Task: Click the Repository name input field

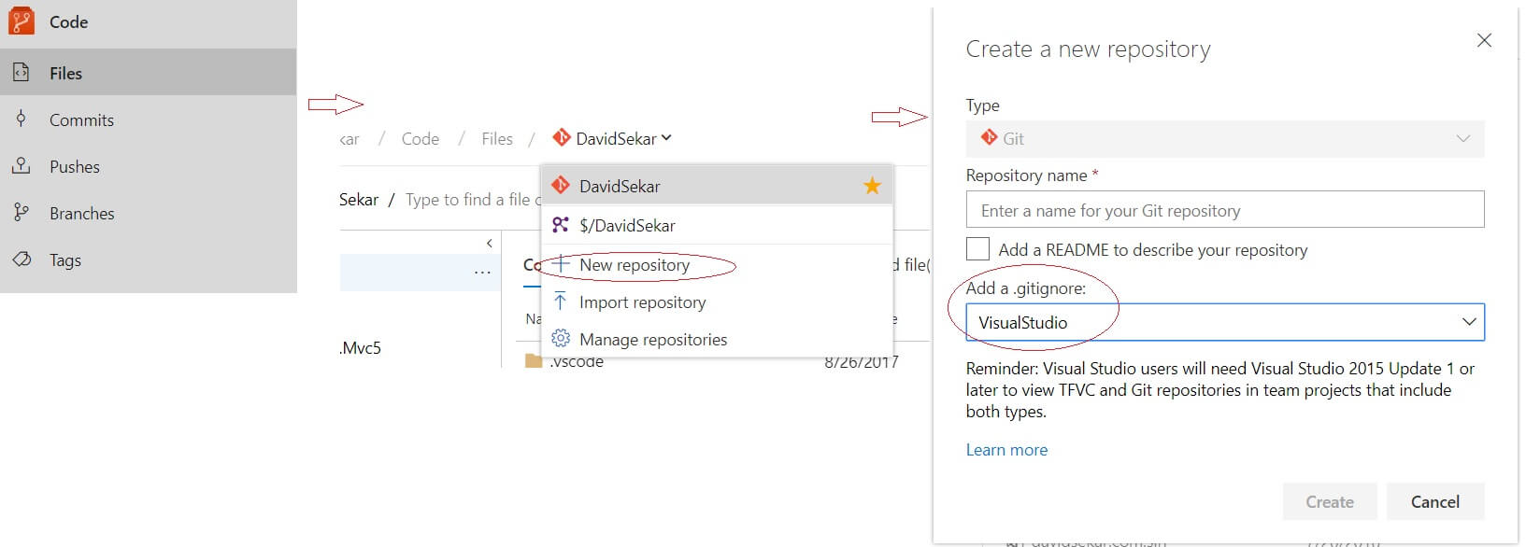Action: click(1224, 209)
